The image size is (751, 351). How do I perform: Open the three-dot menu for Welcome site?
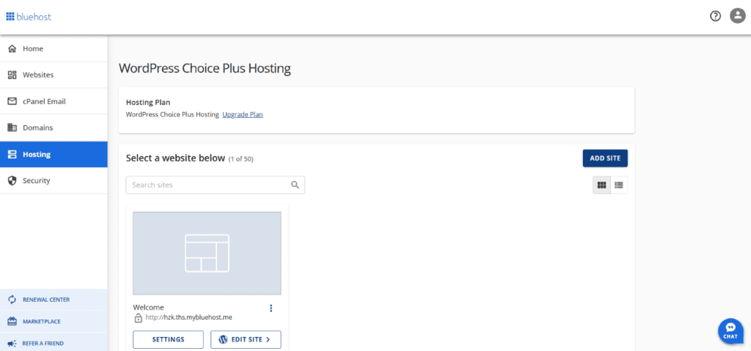pyautogui.click(x=271, y=308)
